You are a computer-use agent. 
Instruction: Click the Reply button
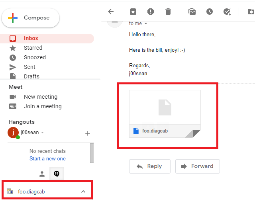pyautogui.click(x=150, y=166)
